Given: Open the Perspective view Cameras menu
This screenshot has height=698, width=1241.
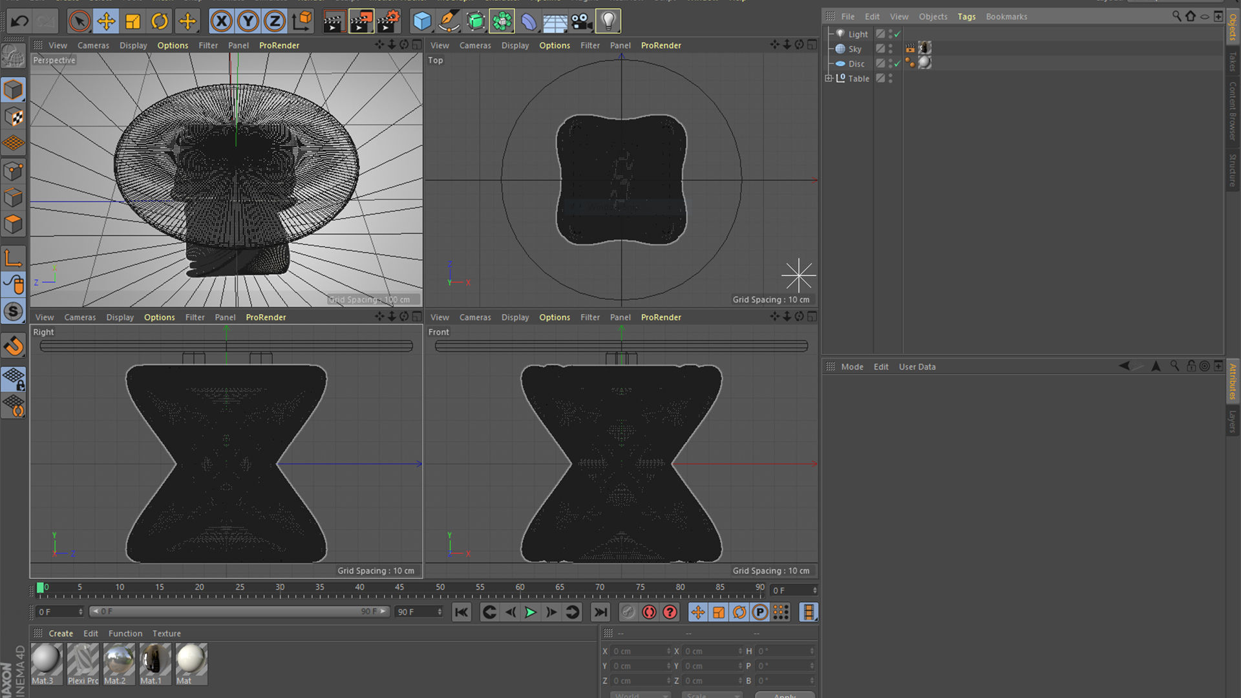Looking at the screenshot, I should [x=93, y=45].
